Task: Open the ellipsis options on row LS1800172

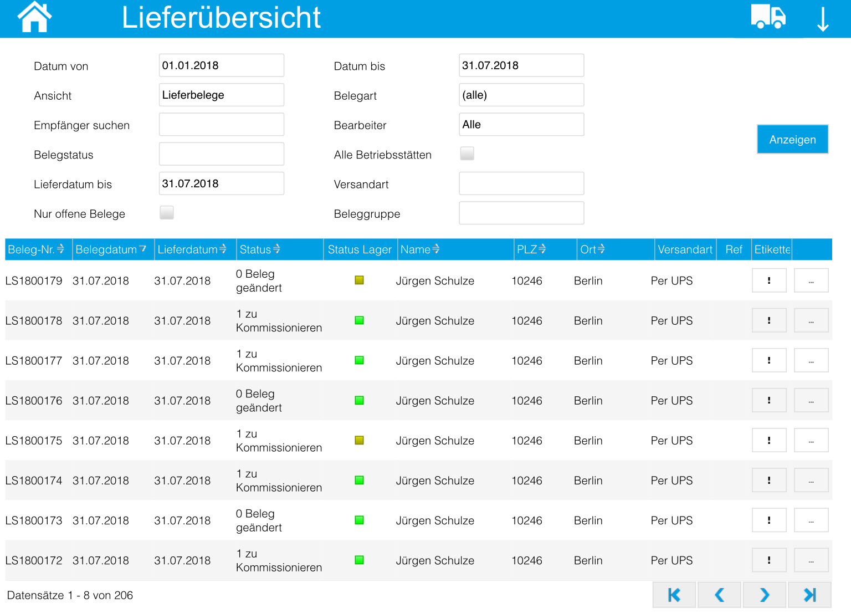Action: tap(811, 560)
